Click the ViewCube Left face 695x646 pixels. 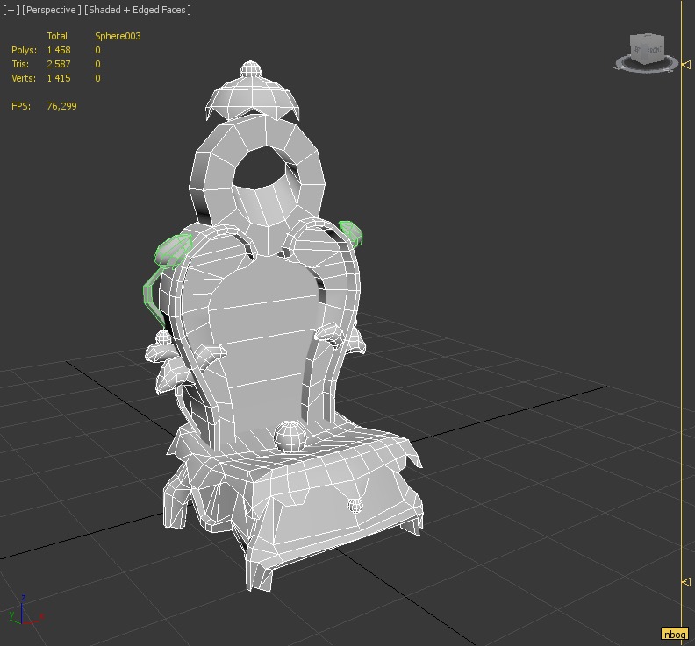coord(638,50)
